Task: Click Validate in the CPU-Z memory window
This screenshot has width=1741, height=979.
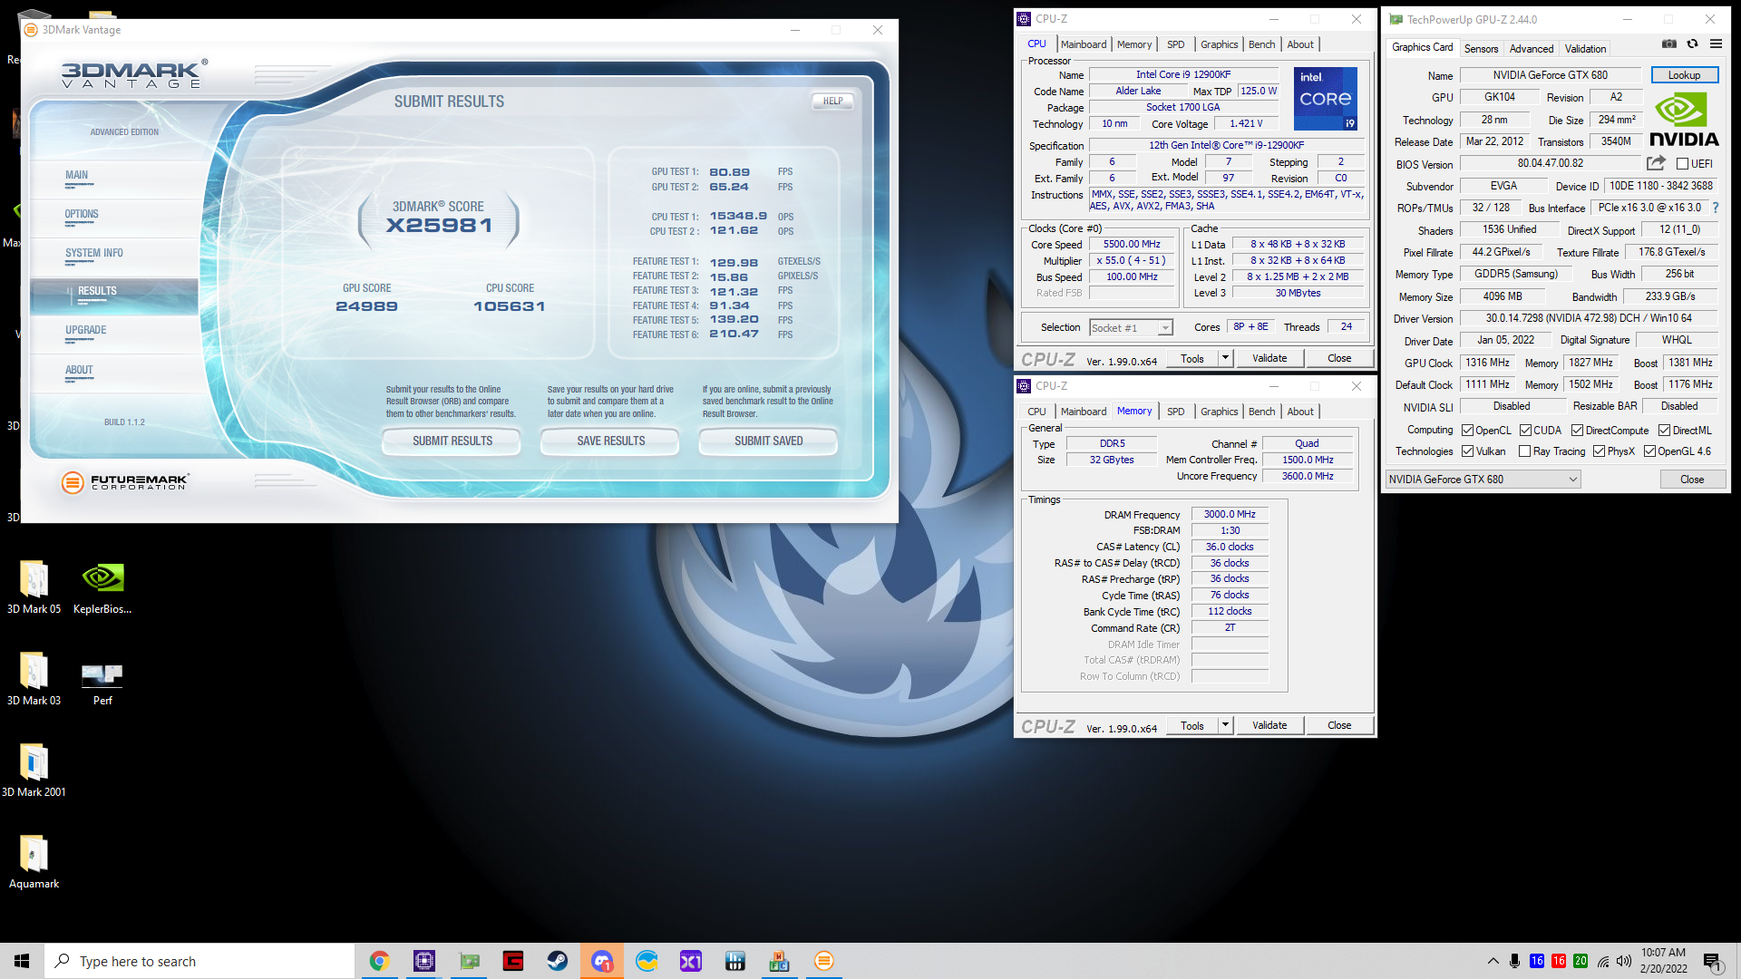Action: 1269,725
